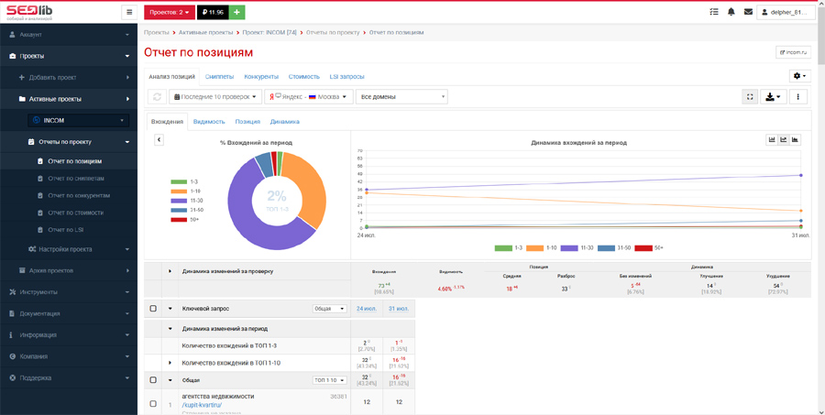825x415 pixels.
Task: Click the Проекты breadcrumb link
Action: 155,33
